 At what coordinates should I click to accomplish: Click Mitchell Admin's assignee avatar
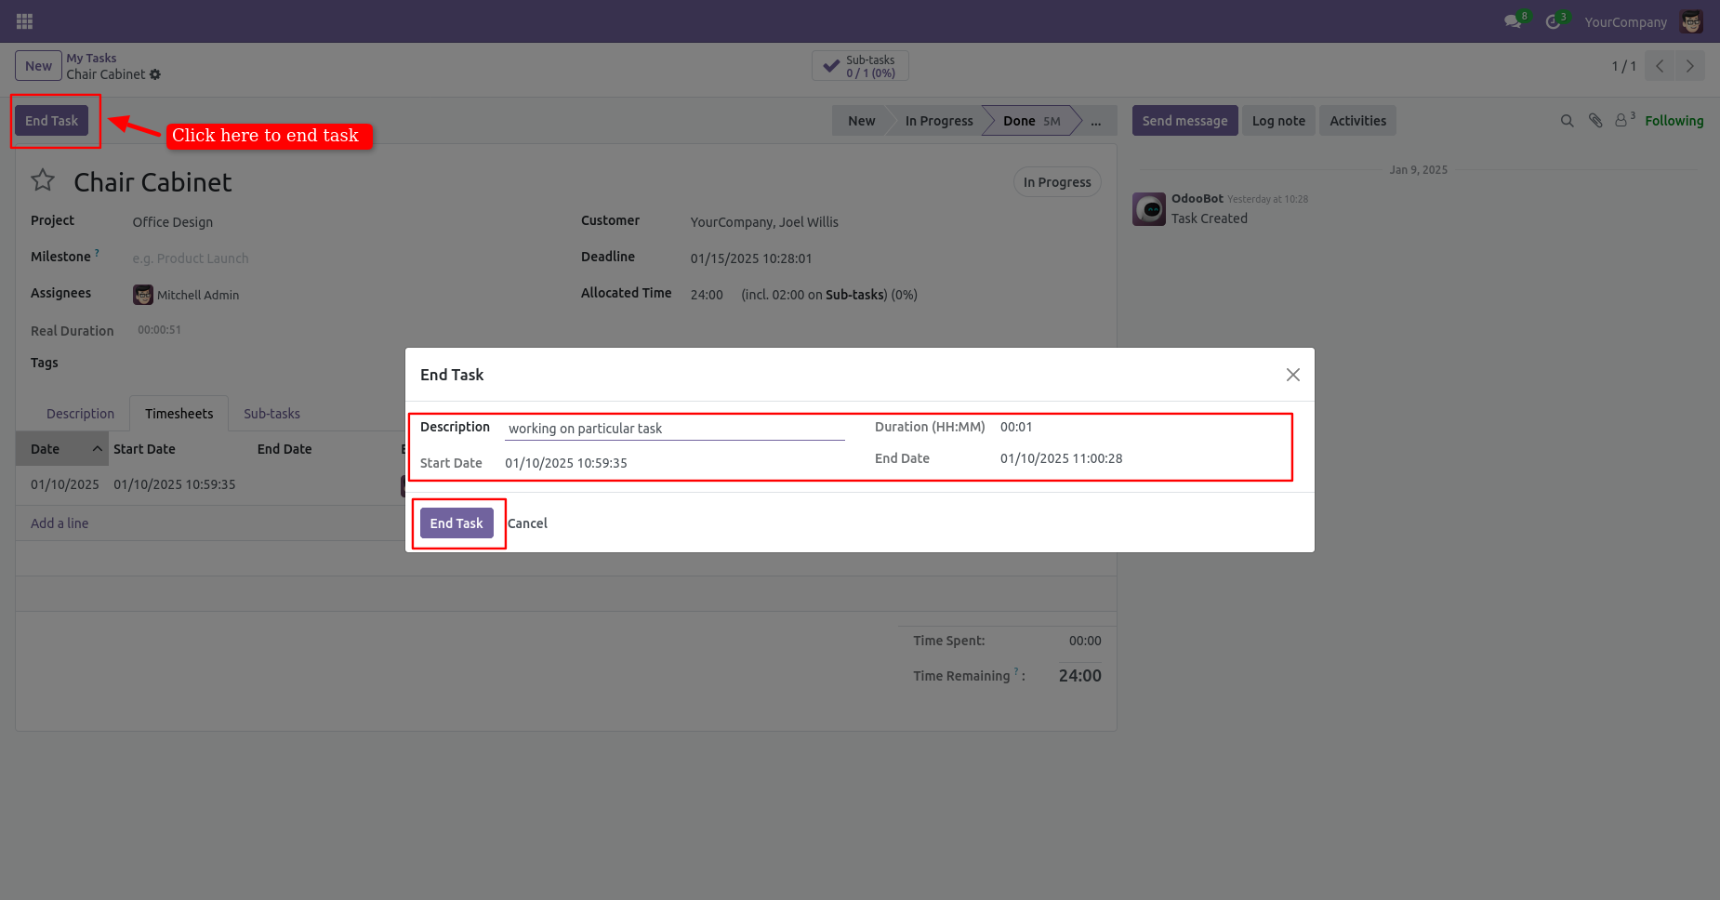[x=143, y=295]
